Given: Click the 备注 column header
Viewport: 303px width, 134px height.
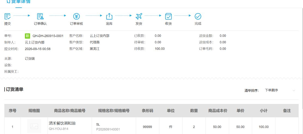Looking at the screenshot, I should tap(287, 111).
